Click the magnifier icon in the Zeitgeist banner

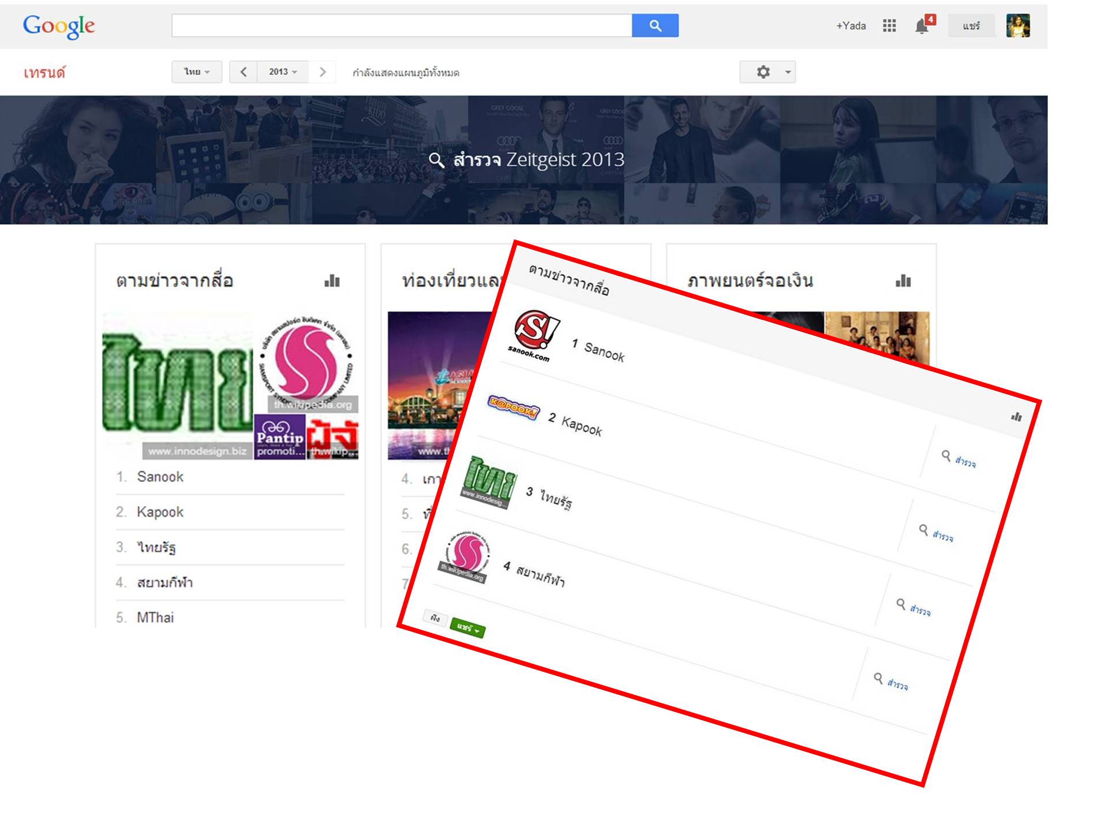[x=437, y=160]
